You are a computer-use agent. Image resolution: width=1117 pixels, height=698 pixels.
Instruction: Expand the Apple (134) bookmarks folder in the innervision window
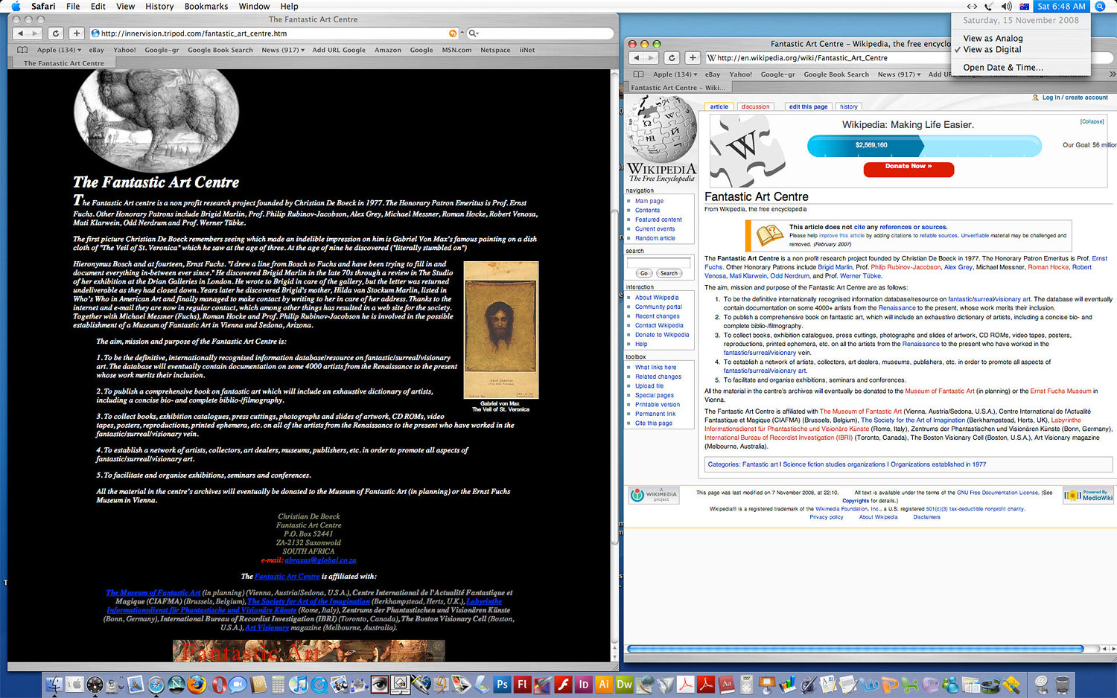(x=59, y=50)
